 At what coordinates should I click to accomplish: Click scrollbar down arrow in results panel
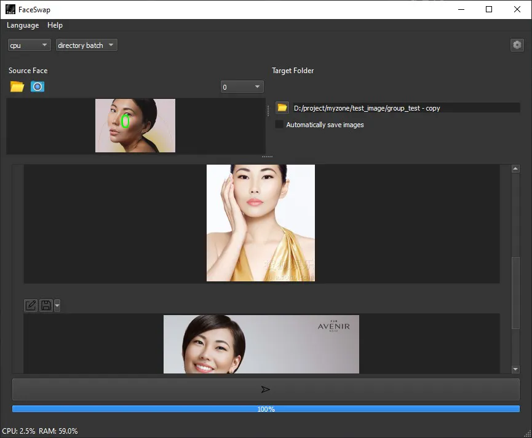tap(515, 369)
